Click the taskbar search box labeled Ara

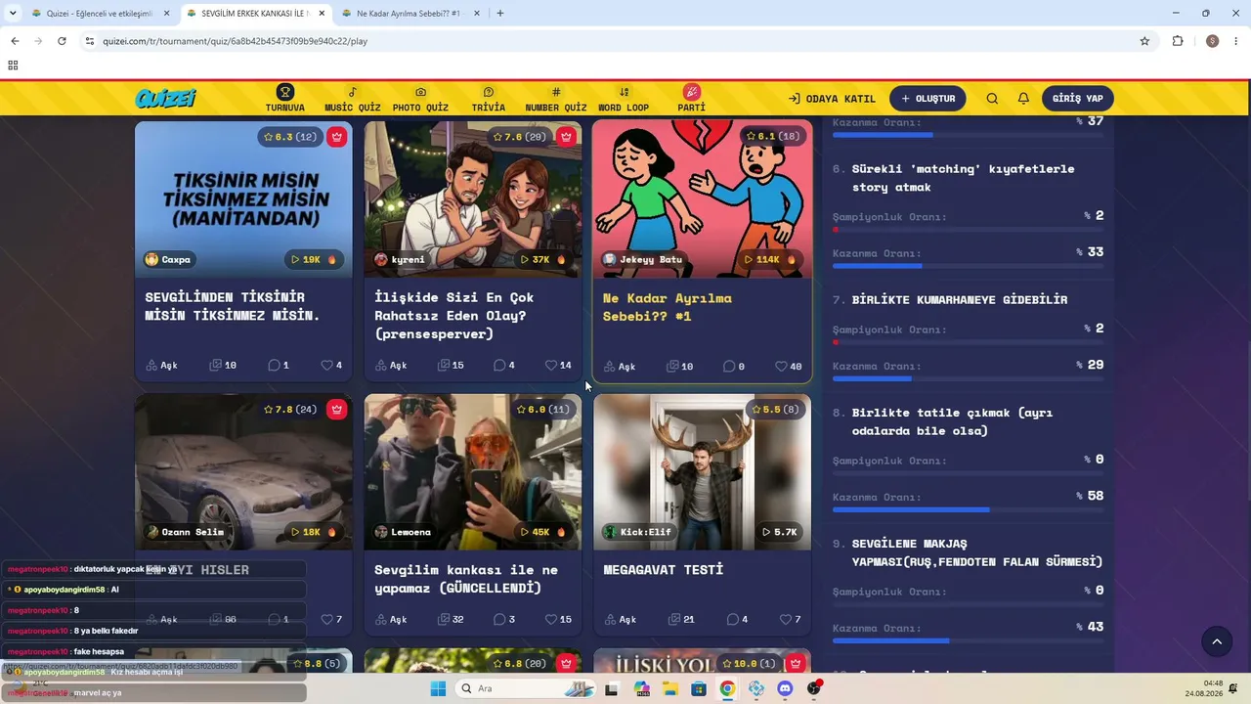[x=526, y=688]
